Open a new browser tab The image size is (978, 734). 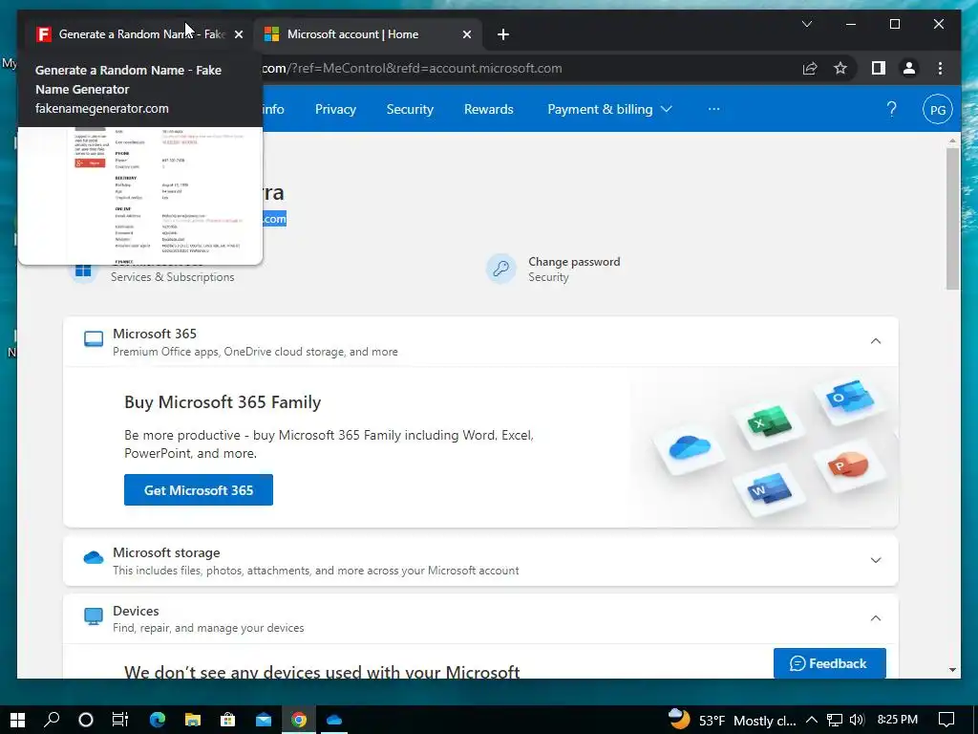tap(503, 34)
